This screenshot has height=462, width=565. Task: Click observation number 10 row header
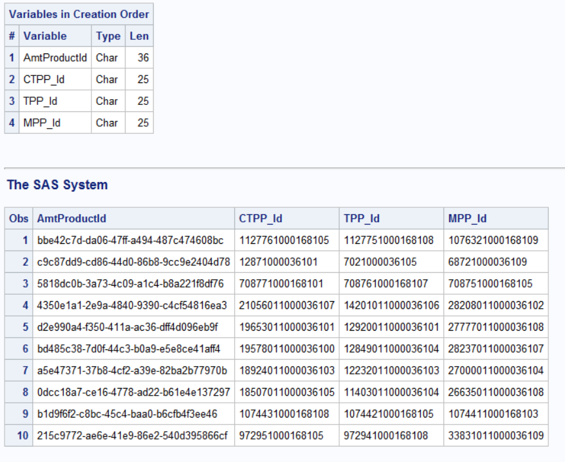pos(23,436)
